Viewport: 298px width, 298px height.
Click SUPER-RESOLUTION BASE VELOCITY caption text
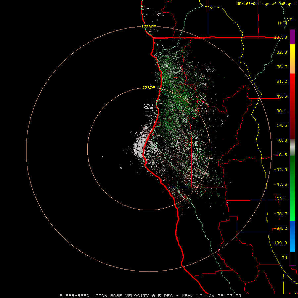pos(104,296)
